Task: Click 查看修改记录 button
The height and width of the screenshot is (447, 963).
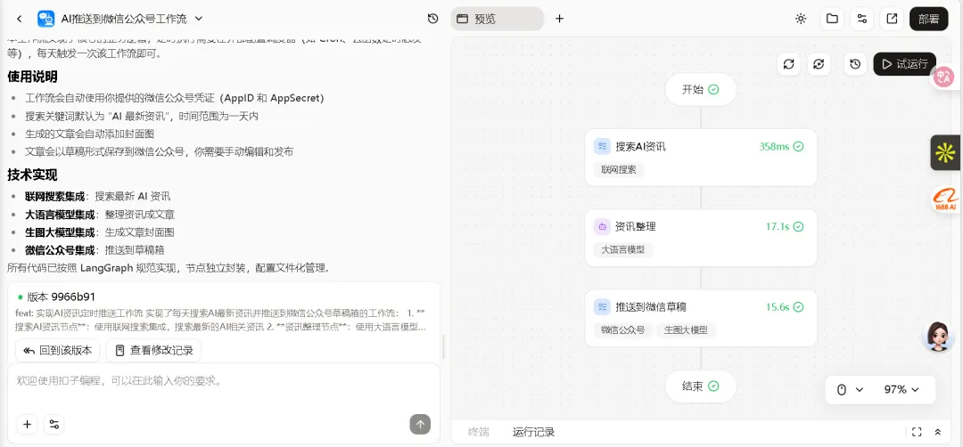Action: 153,351
